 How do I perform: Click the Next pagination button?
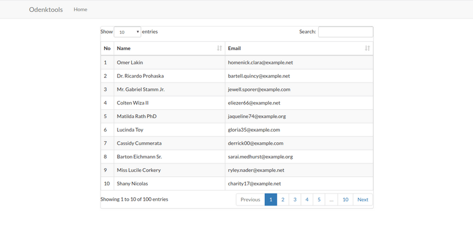(x=363, y=200)
